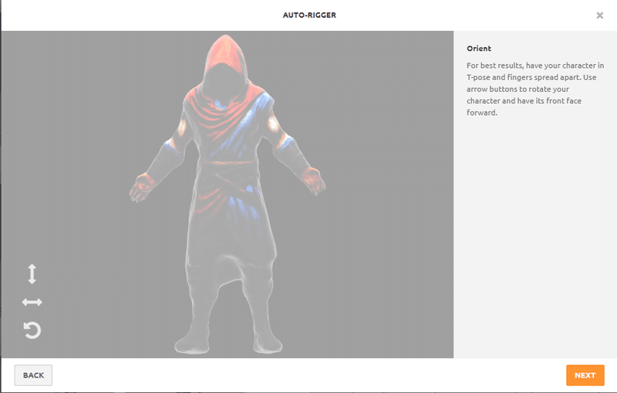The height and width of the screenshot is (393, 617).
Task: Flip character horizontally with the left-right arrow
Action: coord(32,302)
